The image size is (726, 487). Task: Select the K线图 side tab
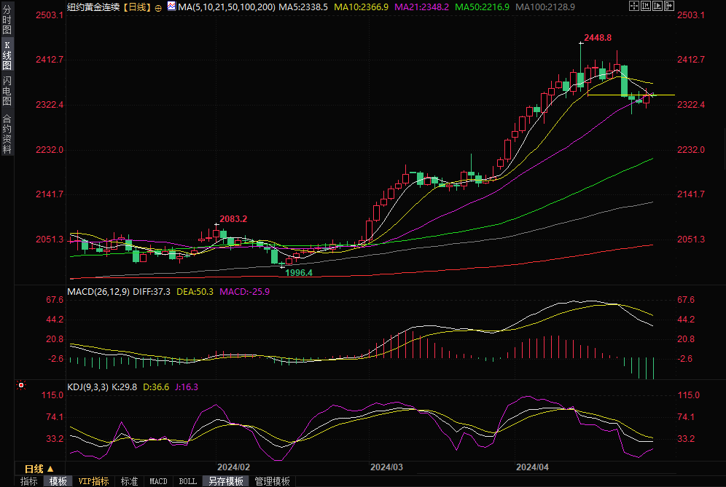[x=7, y=55]
